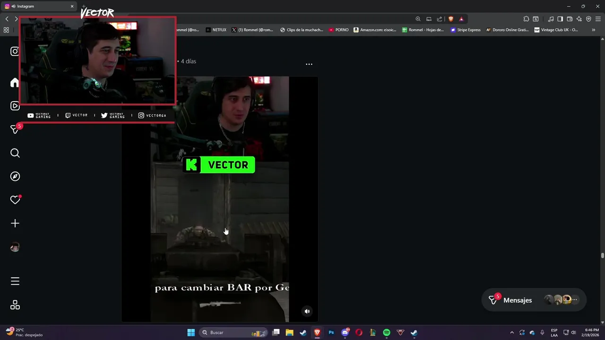Open the Meta apps grid icon in the sidebar
Viewport: 605px width, 340px height.
[x=15, y=305]
